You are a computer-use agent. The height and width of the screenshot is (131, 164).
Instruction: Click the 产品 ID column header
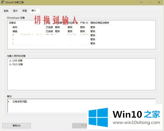[x=84, y=23]
